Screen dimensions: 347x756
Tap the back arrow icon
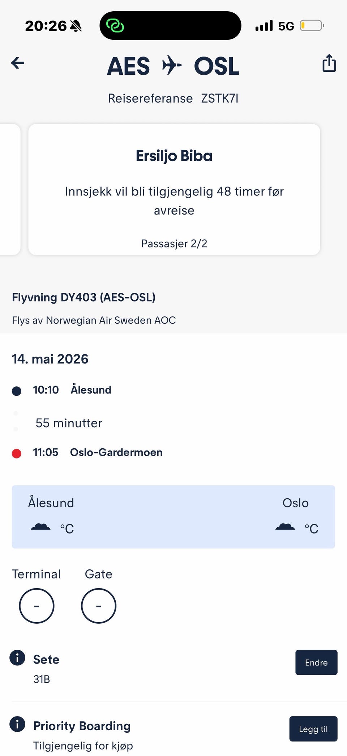click(x=18, y=63)
